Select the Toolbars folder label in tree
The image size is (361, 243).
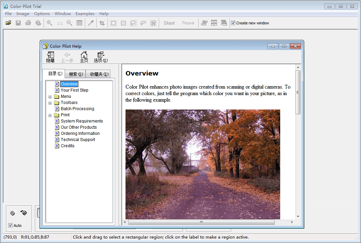coord(69,103)
